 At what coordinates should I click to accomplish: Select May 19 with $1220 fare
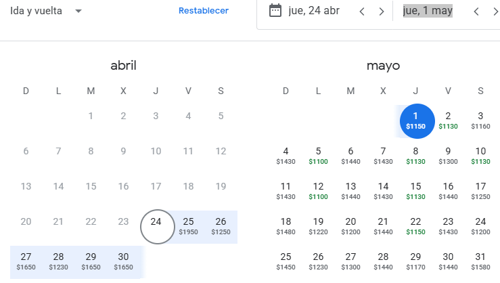318,225
